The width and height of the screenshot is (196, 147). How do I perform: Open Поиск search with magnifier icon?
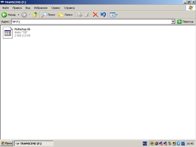[x=48, y=15]
